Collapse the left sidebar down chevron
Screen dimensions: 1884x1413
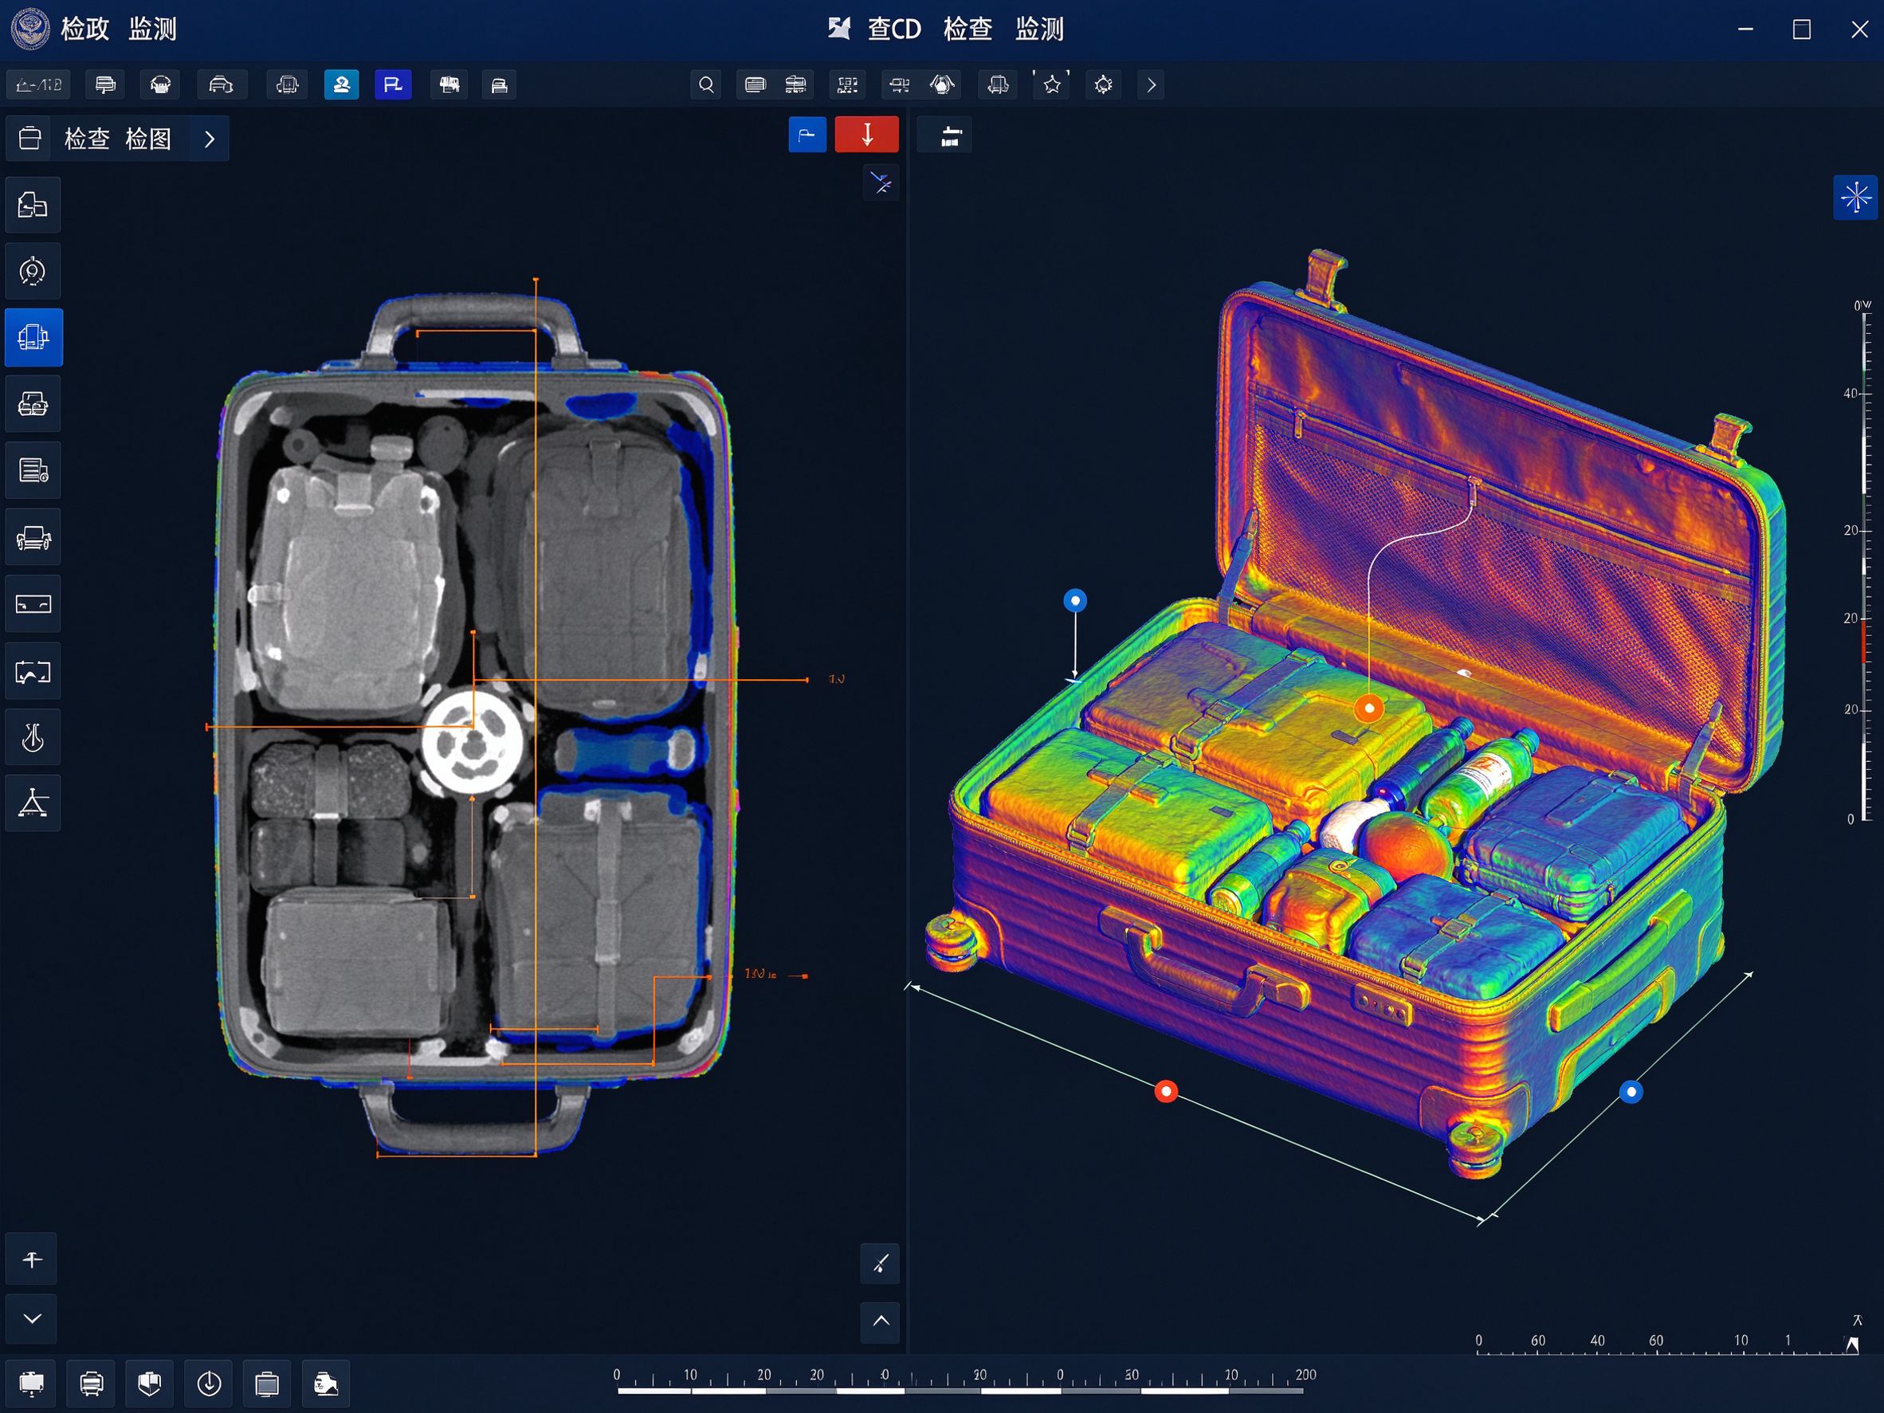point(33,1318)
